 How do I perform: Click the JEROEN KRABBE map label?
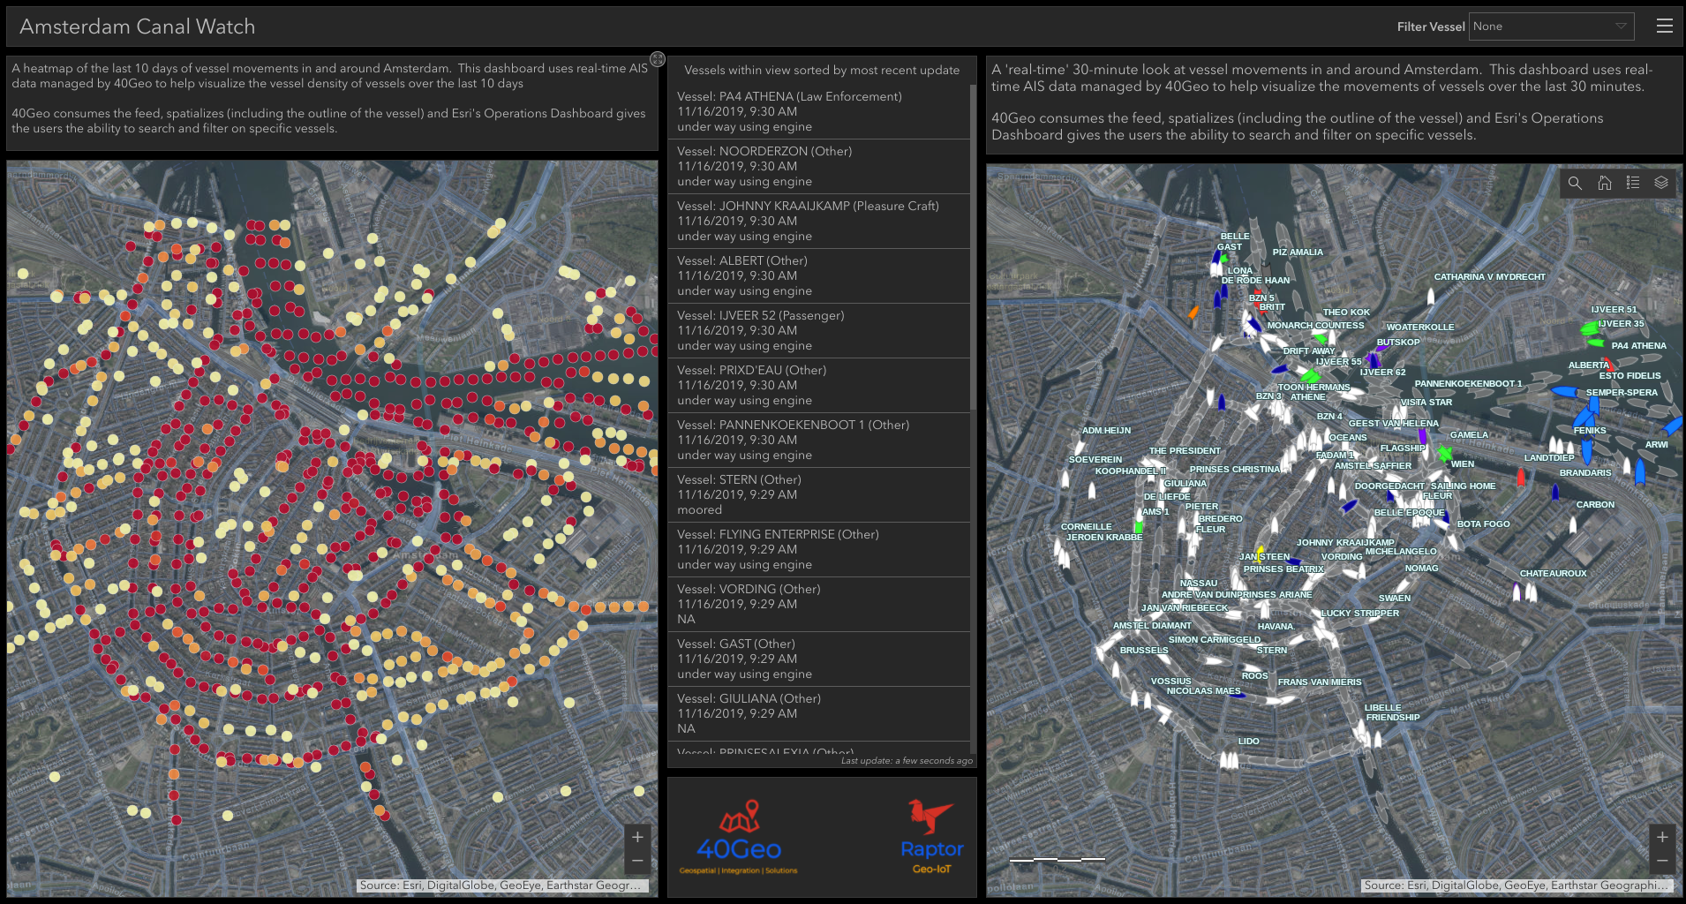(x=1103, y=538)
